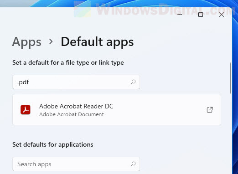Go back to Apps breadcrumb
Screen dimensions: 238x174
coord(27,42)
